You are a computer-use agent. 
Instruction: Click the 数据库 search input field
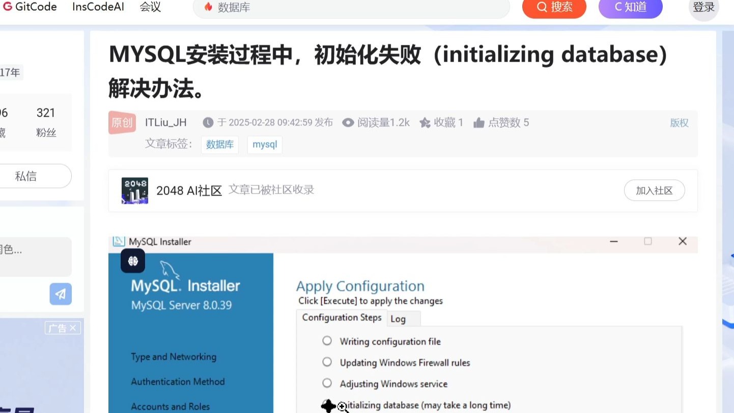pyautogui.click(x=351, y=7)
